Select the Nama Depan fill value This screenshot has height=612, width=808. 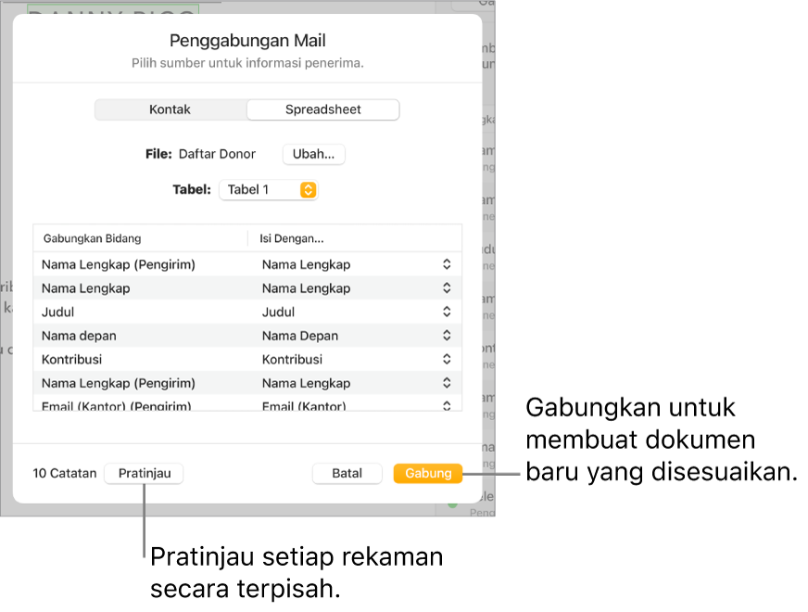300,336
